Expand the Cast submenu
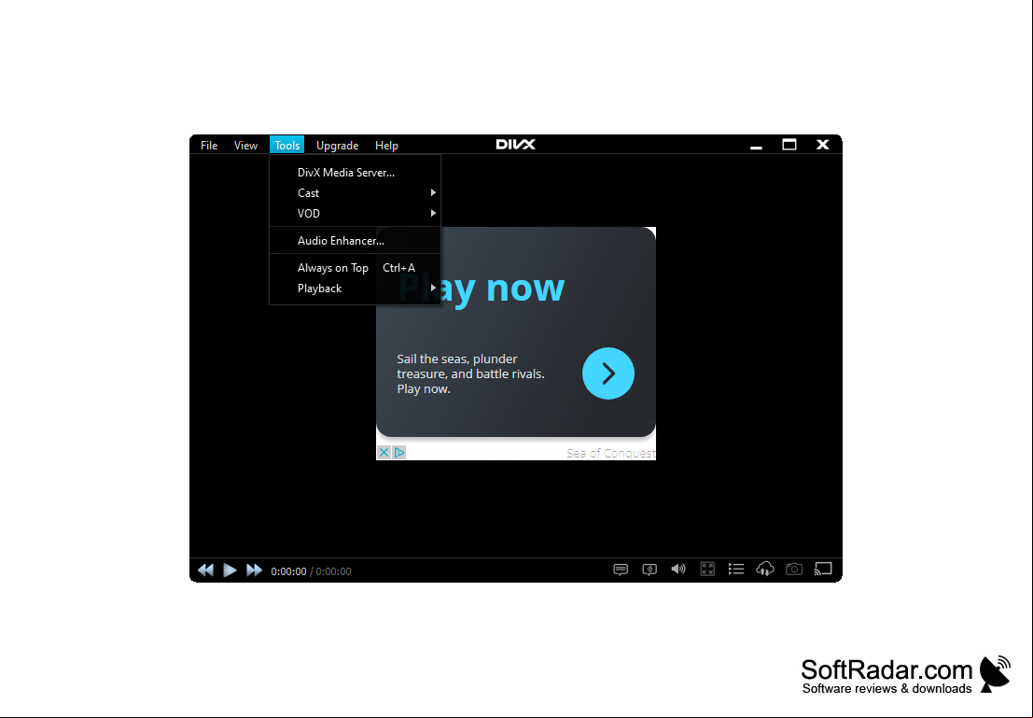This screenshot has width=1033, height=718. click(356, 193)
